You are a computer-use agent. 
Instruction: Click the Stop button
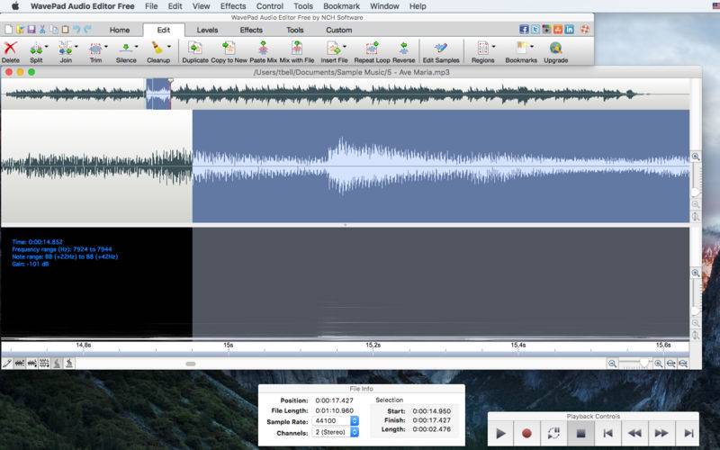580,433
